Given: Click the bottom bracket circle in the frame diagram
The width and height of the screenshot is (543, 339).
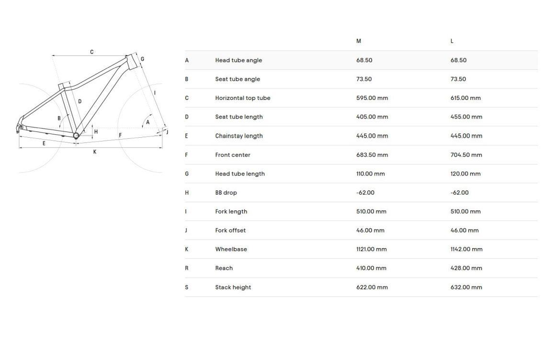Looking at the screenshot, I should coord(76,136).
